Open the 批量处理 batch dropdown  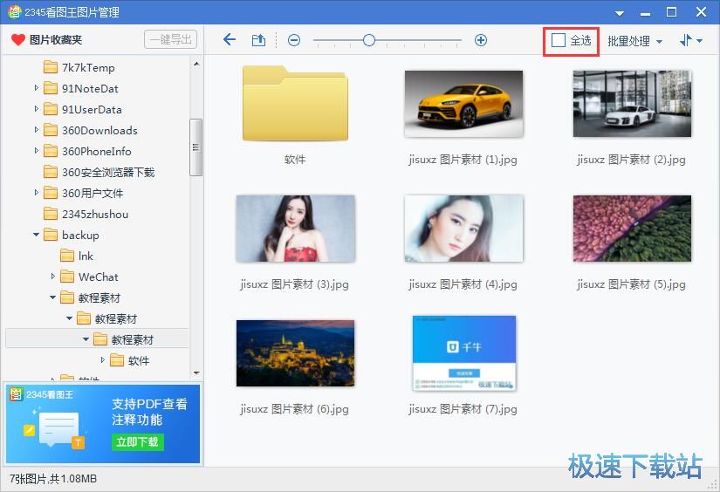tap(634, 41)
